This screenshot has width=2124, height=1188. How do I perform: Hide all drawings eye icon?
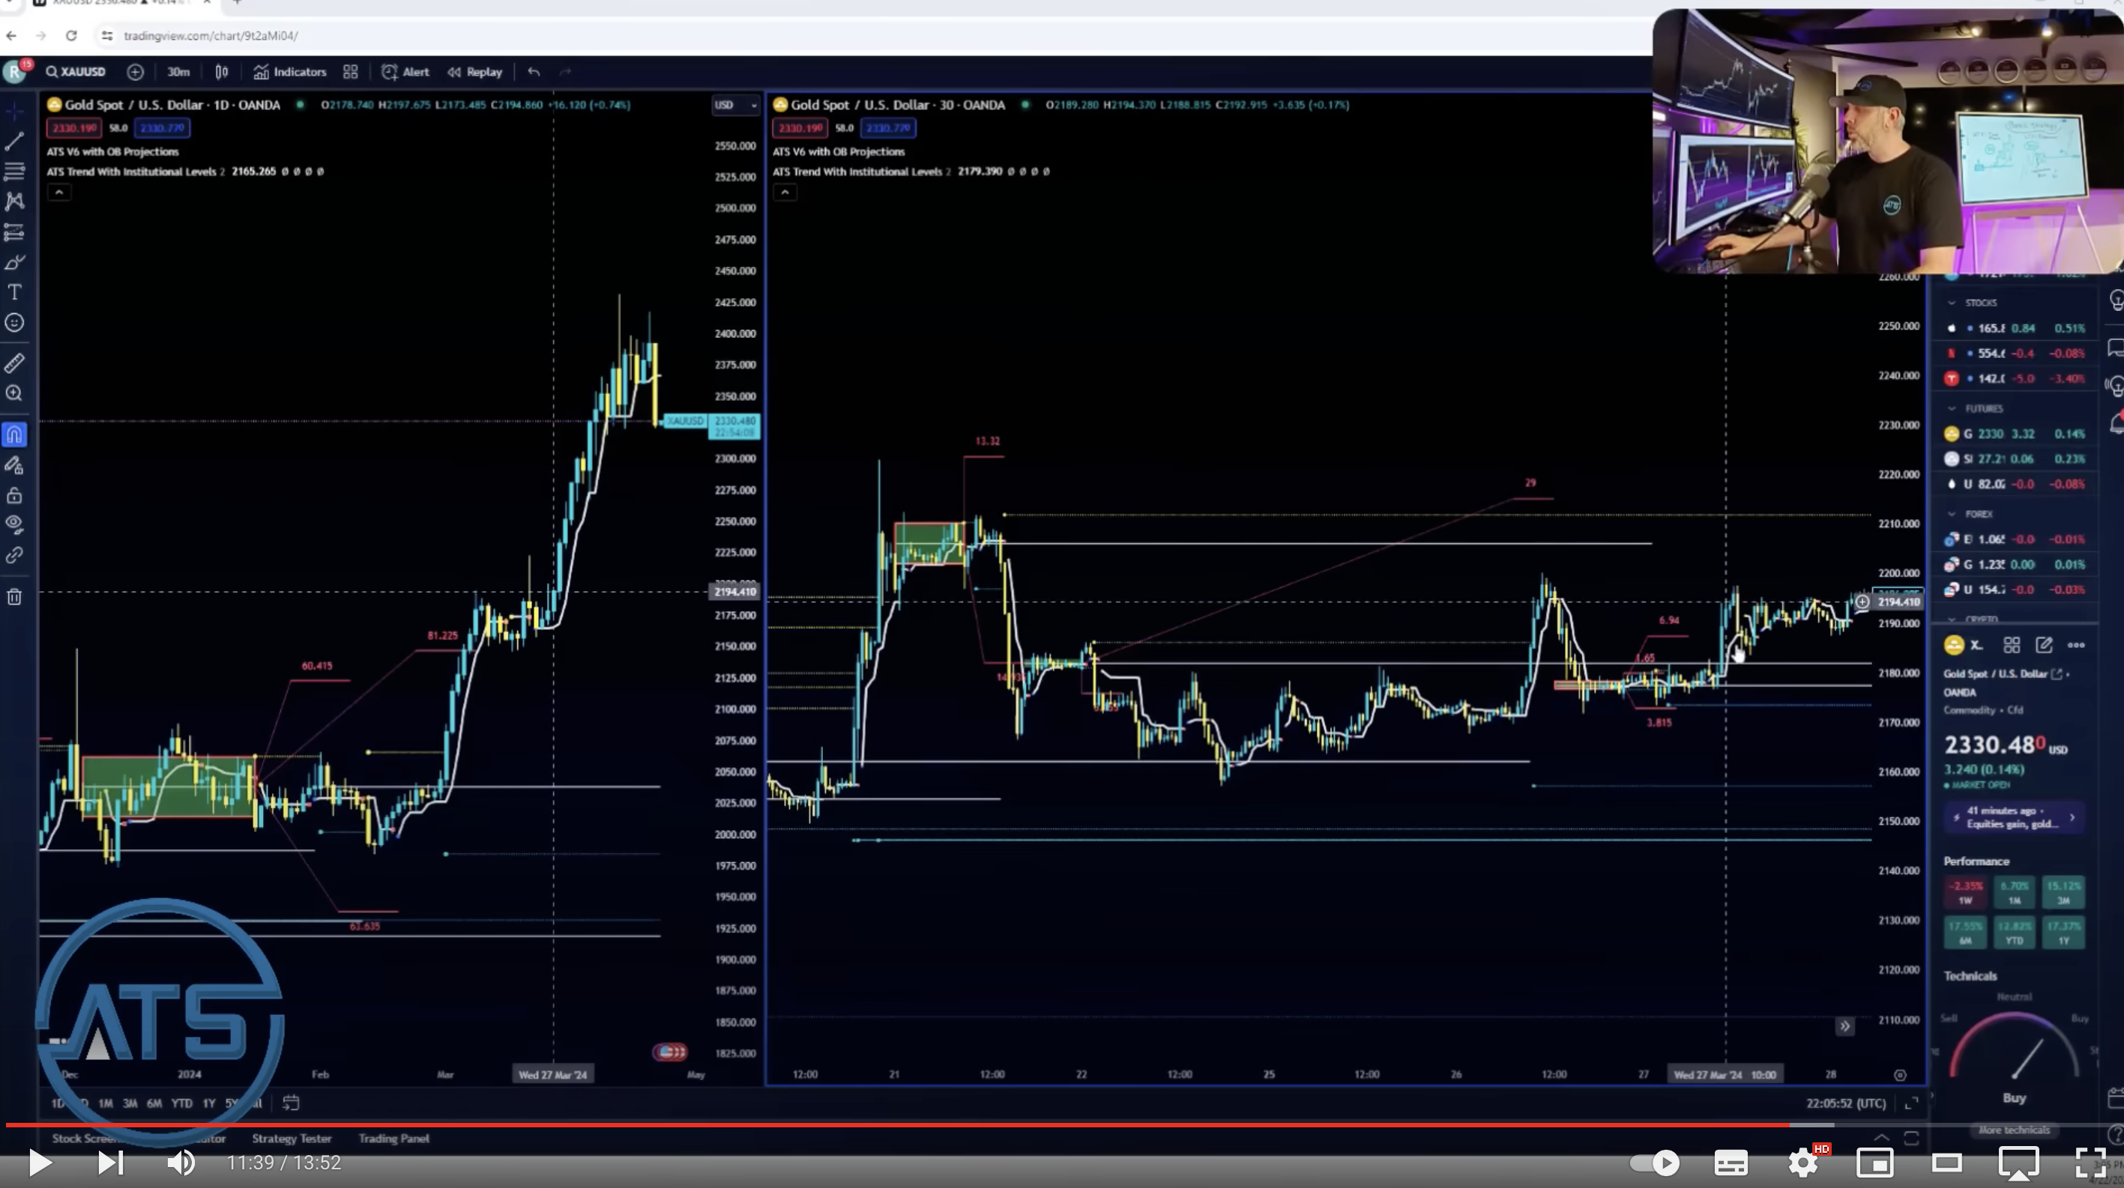(14, 525)
